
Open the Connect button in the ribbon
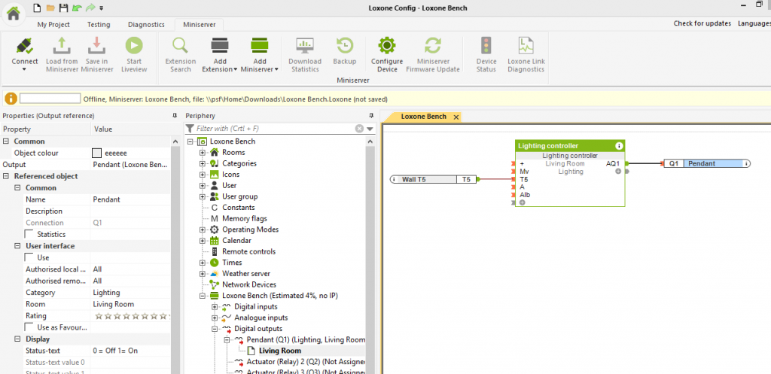(25, 54)
